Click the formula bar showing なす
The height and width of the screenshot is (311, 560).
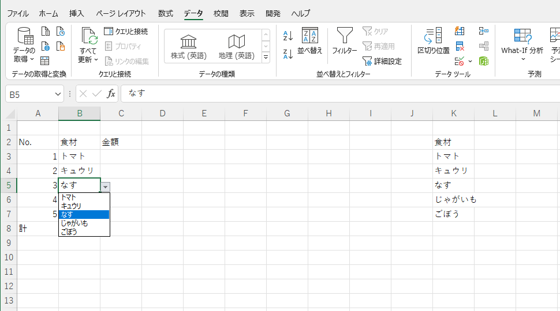pyautogui.click(x=341, y=93)
